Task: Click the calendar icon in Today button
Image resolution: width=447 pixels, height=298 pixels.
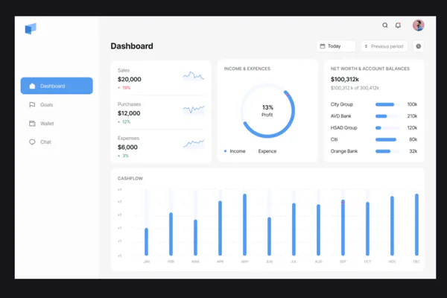Action: (323, 46)
